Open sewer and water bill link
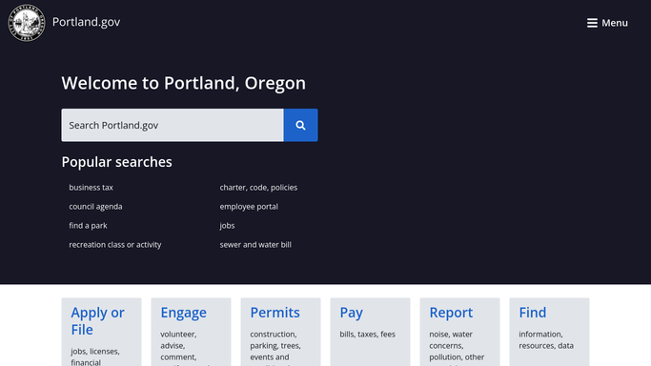Image resolution: width=651 pixels, height=366 pixels. [x=255, y=245]
